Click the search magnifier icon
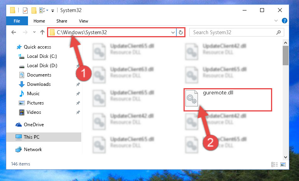Viewport: 299px width, 181px height. (x=278, y=32)
